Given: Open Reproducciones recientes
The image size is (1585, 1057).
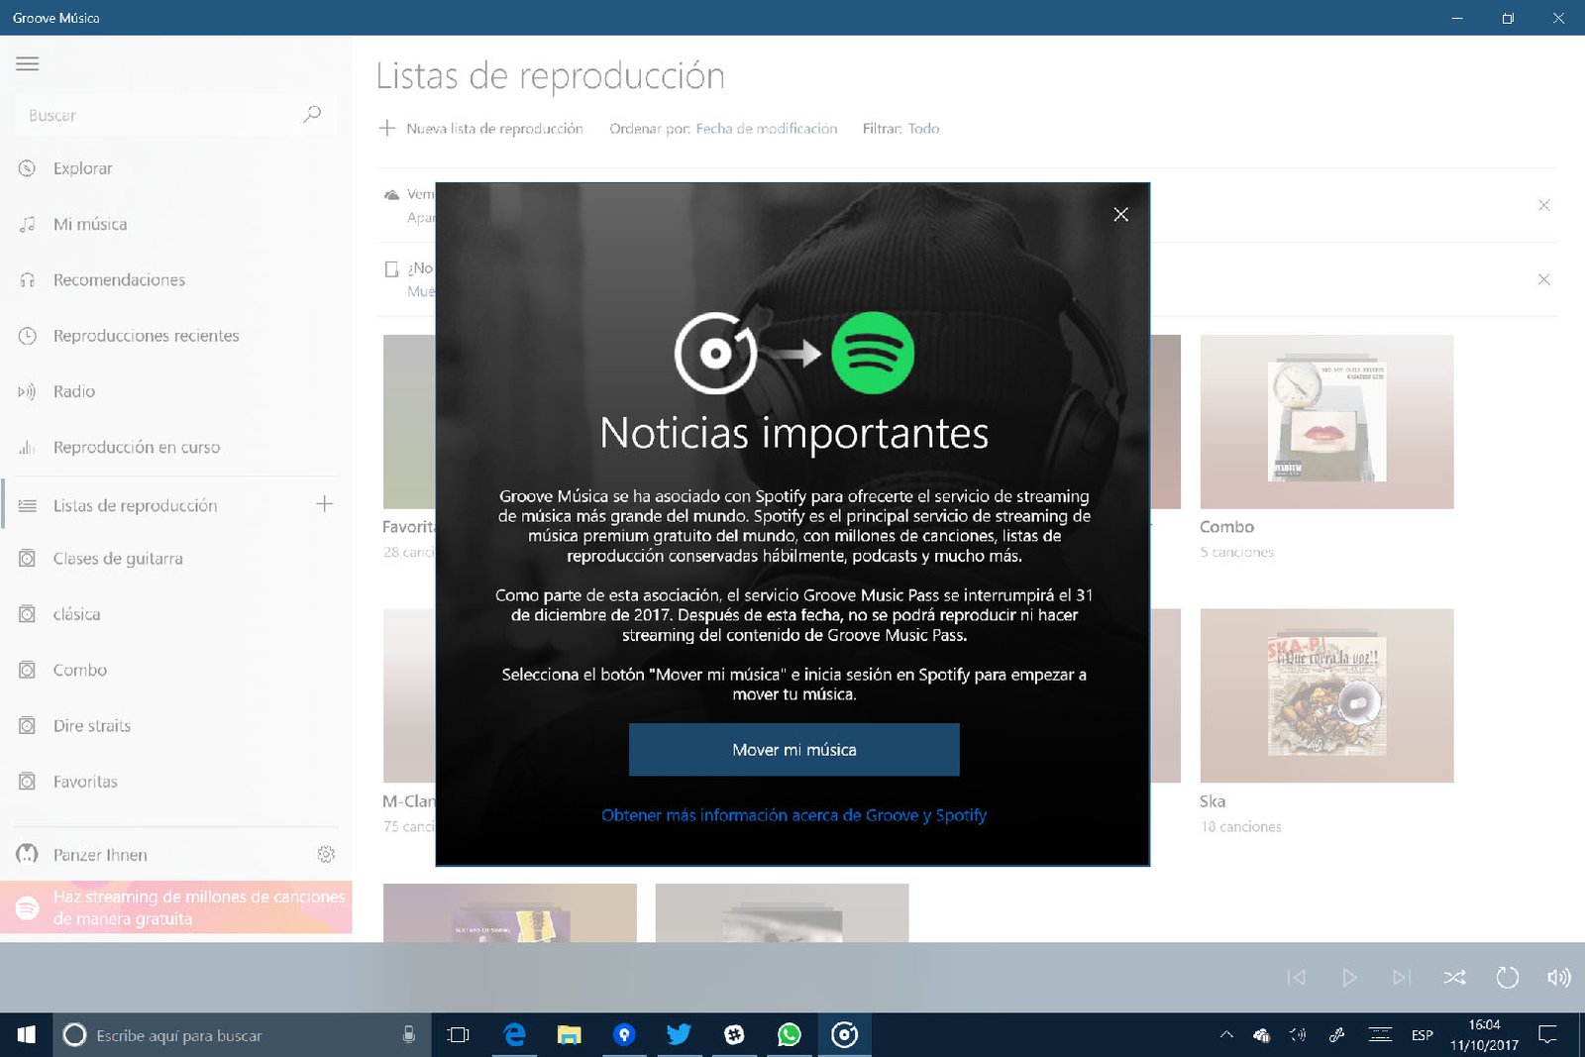Looking at the screenshot, I should coord(175,336).
